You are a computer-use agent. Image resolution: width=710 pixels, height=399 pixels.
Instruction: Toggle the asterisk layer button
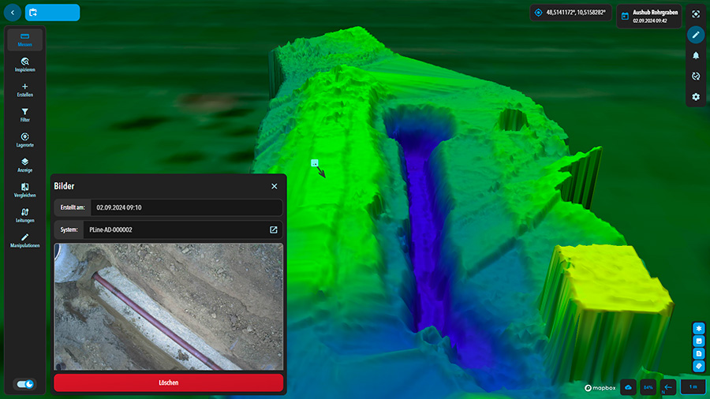pos(698,327)
